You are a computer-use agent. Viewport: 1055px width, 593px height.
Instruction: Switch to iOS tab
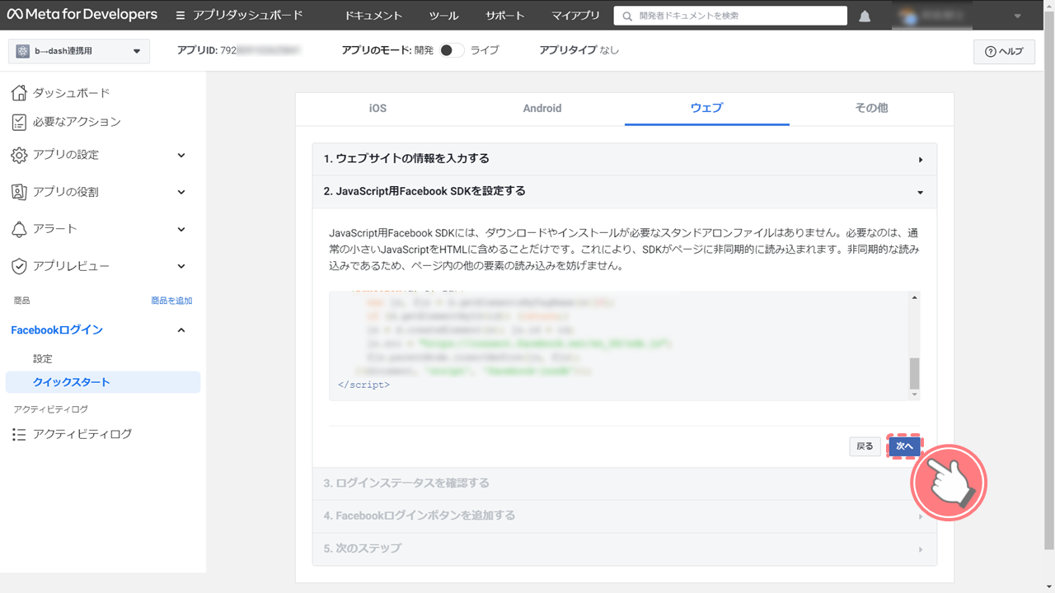click(377, 109)
